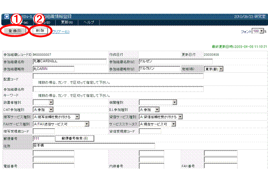The width and height of the screenshot is (268, 169).
Task: Open the ヘルプ menu
Action: [89, 22]
